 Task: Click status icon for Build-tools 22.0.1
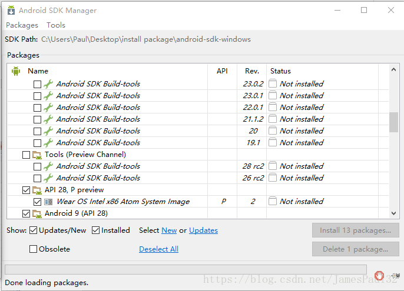coord(273,108)
